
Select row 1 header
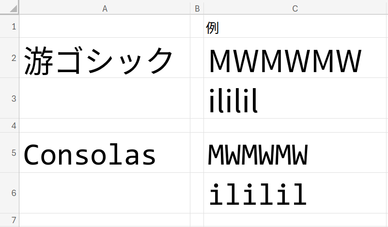pyautogui.click(x=10, y=26)
